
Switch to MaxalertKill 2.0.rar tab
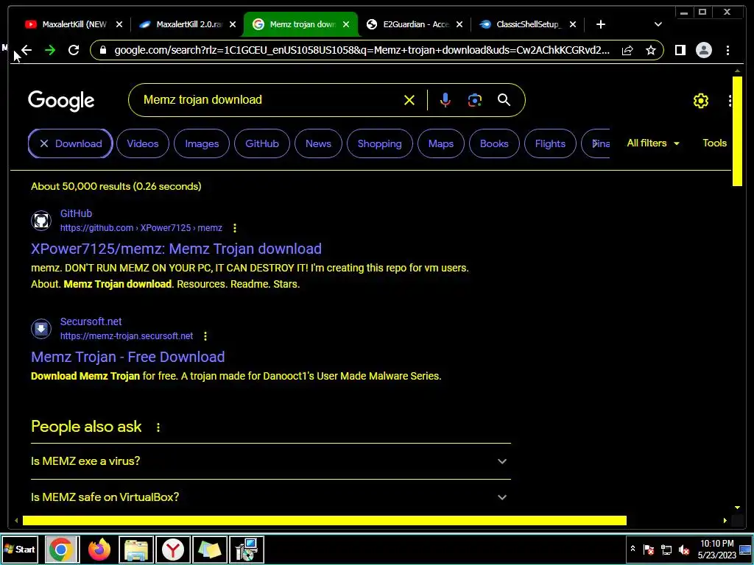click(188, 24)
